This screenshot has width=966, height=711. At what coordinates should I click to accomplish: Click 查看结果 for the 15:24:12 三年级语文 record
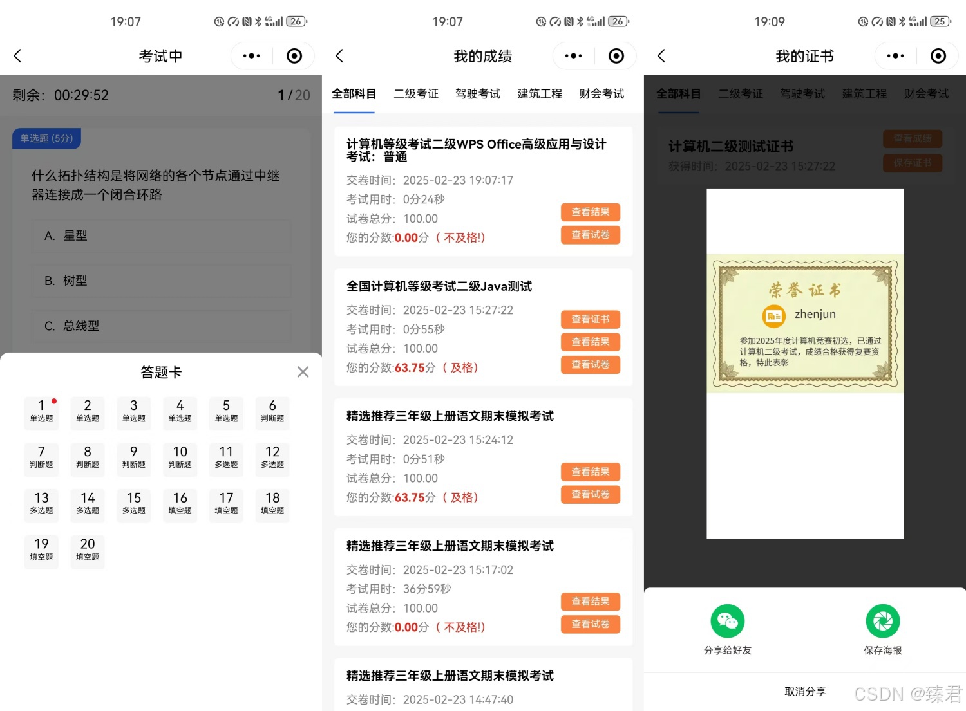[591, 472]
